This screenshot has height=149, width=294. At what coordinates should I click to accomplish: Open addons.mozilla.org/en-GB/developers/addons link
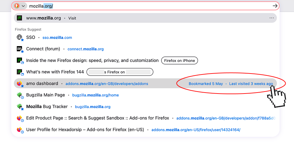(x=107, y=84)
